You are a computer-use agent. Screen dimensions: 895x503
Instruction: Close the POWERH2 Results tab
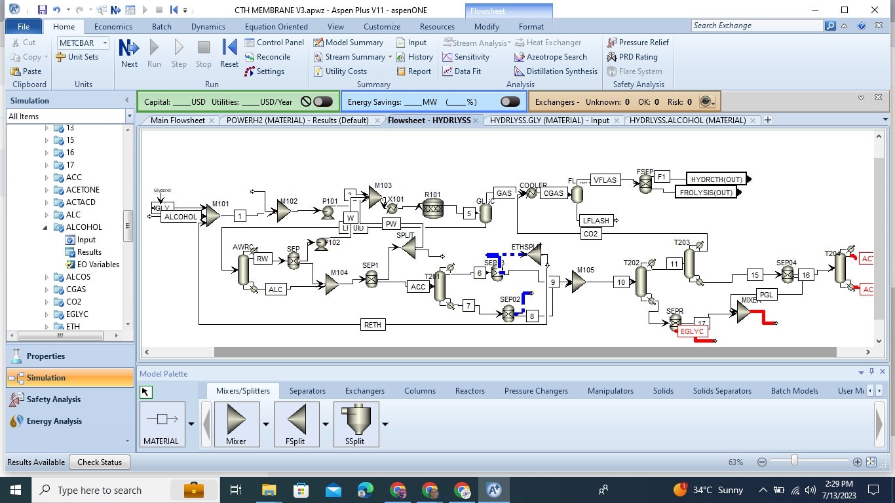point(377,121)
